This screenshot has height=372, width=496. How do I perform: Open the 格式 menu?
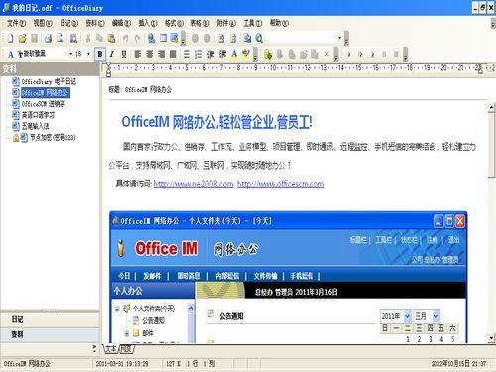174,23
